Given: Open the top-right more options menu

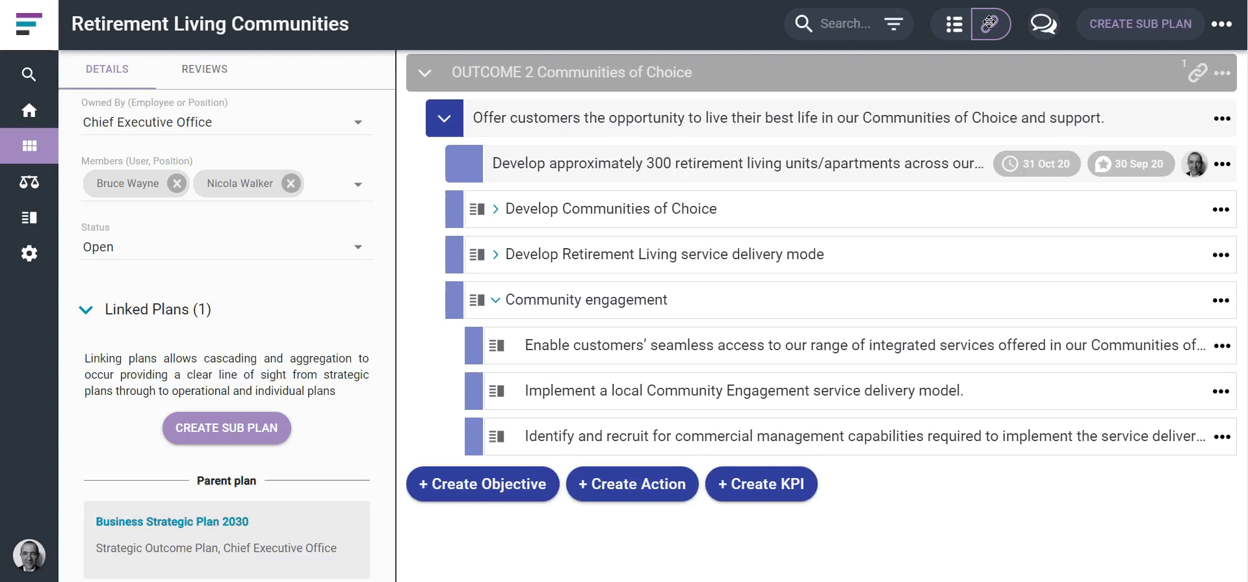Looking at the screenshot, I should tap(1221, 24).
